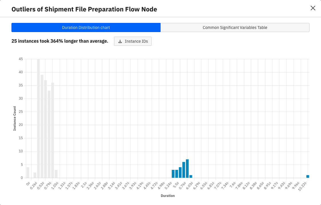Screen dimensions: 321x205
Task: Click the tallest gray histogram bar near 0.26s
Action: pyautogui.click(x=38, y=115)
